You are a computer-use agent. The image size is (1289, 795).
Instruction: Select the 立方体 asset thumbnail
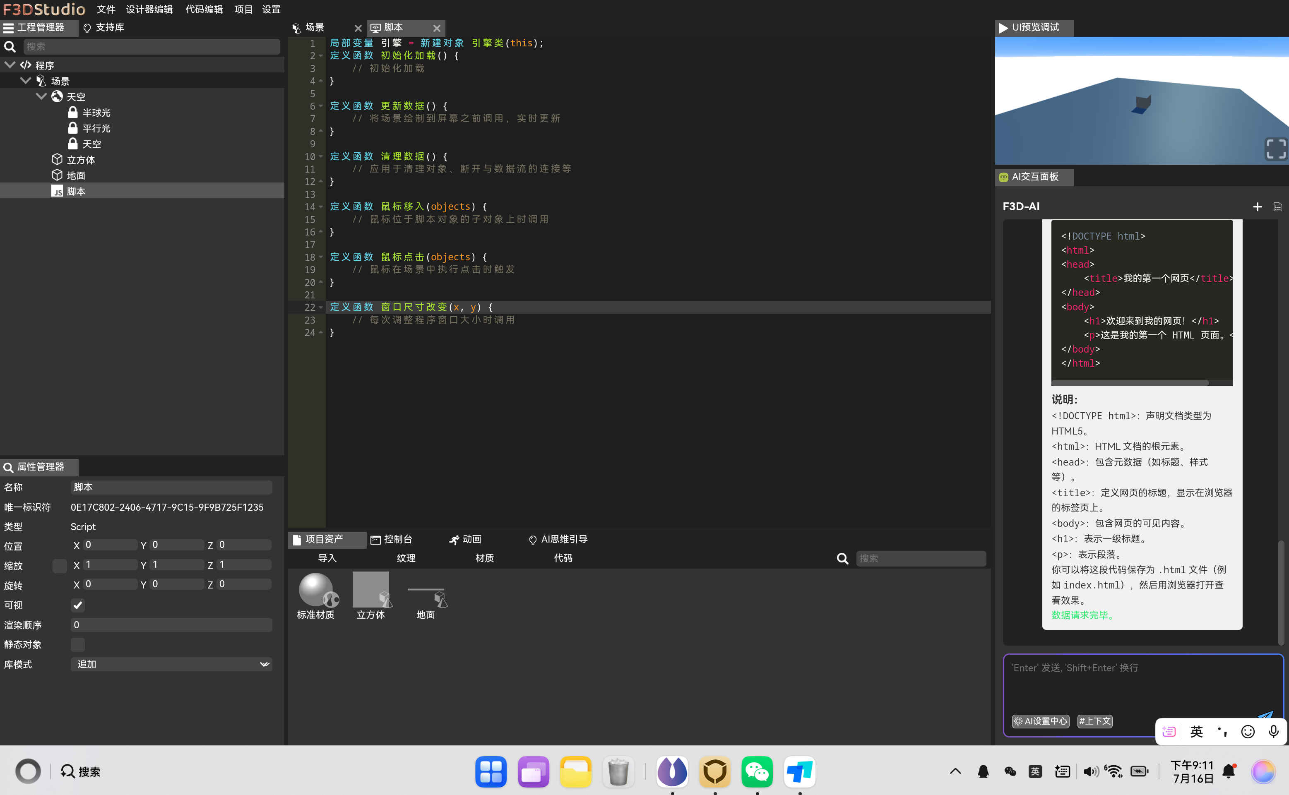pyautogui.click(x=371, y=590)
